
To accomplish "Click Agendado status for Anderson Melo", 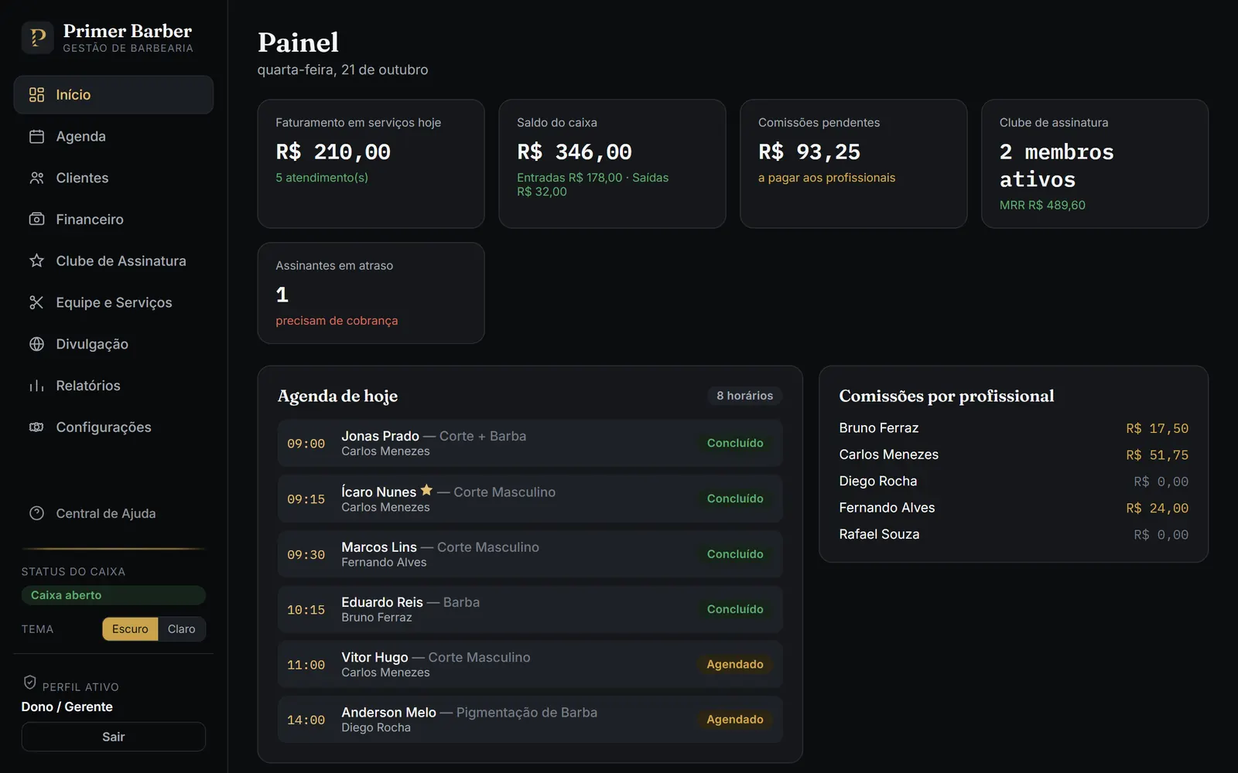I will coord(735,720).
